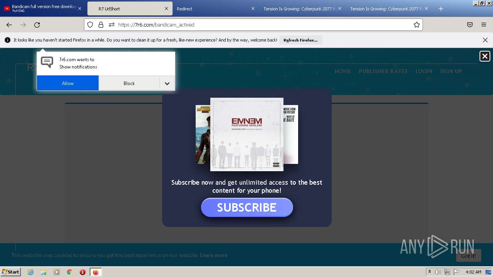Open the SIGN UP link
493x277 pixels.
click(x=451, y=71)
